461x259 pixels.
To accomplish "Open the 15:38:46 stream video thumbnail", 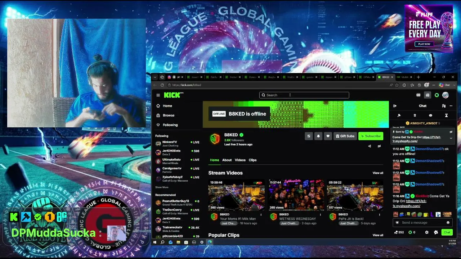I will [236, 195].
